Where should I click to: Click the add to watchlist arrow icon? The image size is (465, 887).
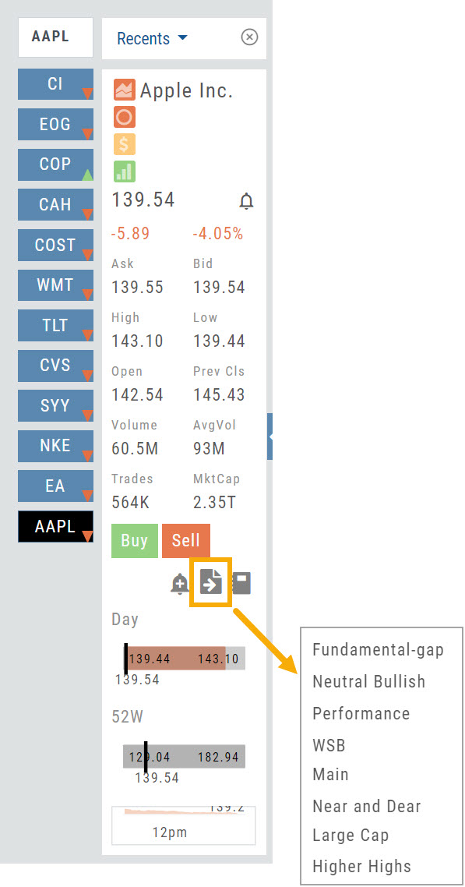point(211,583)
